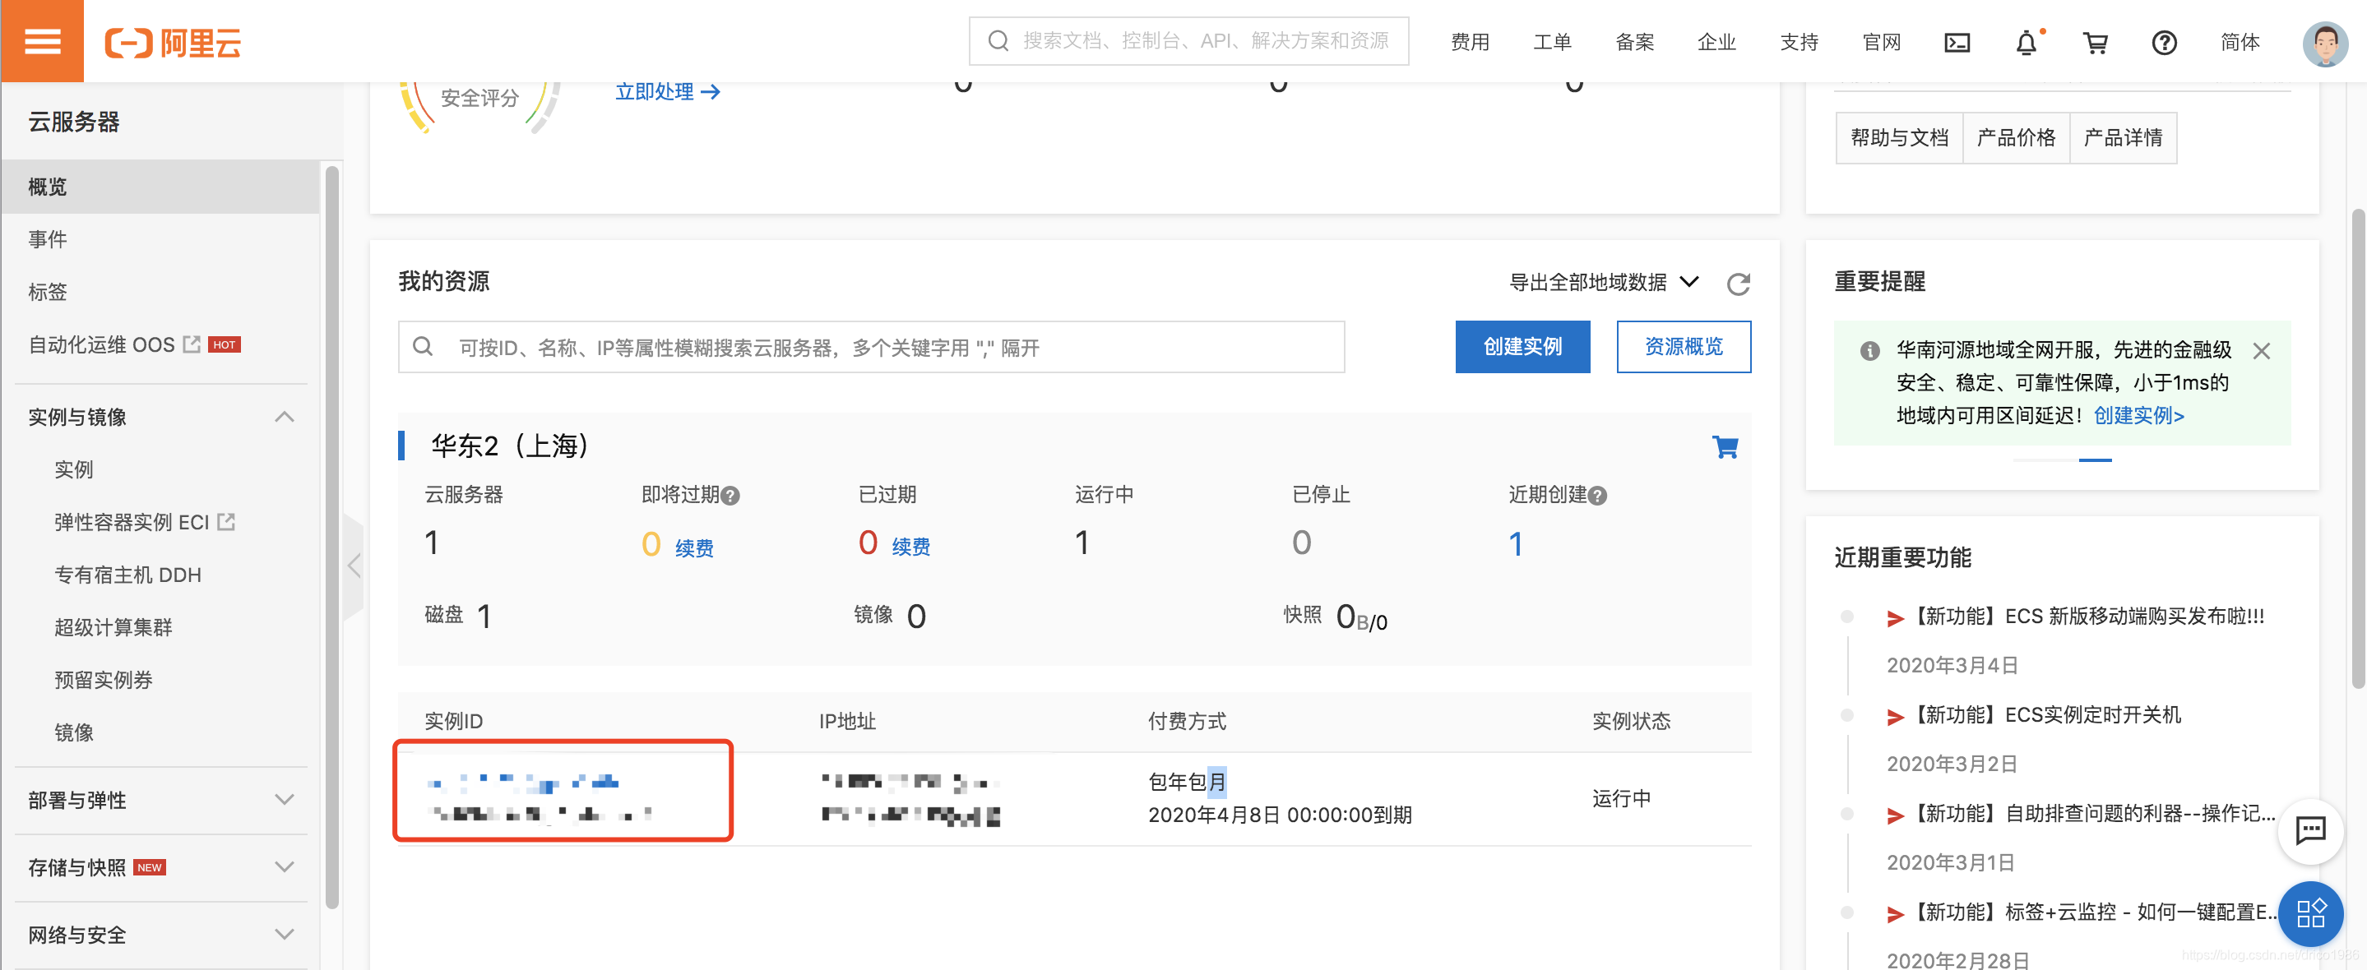Focus the top global search box
Image resolution: width=2367 pixels, height=970 pixels.
tap(1188, 41)
